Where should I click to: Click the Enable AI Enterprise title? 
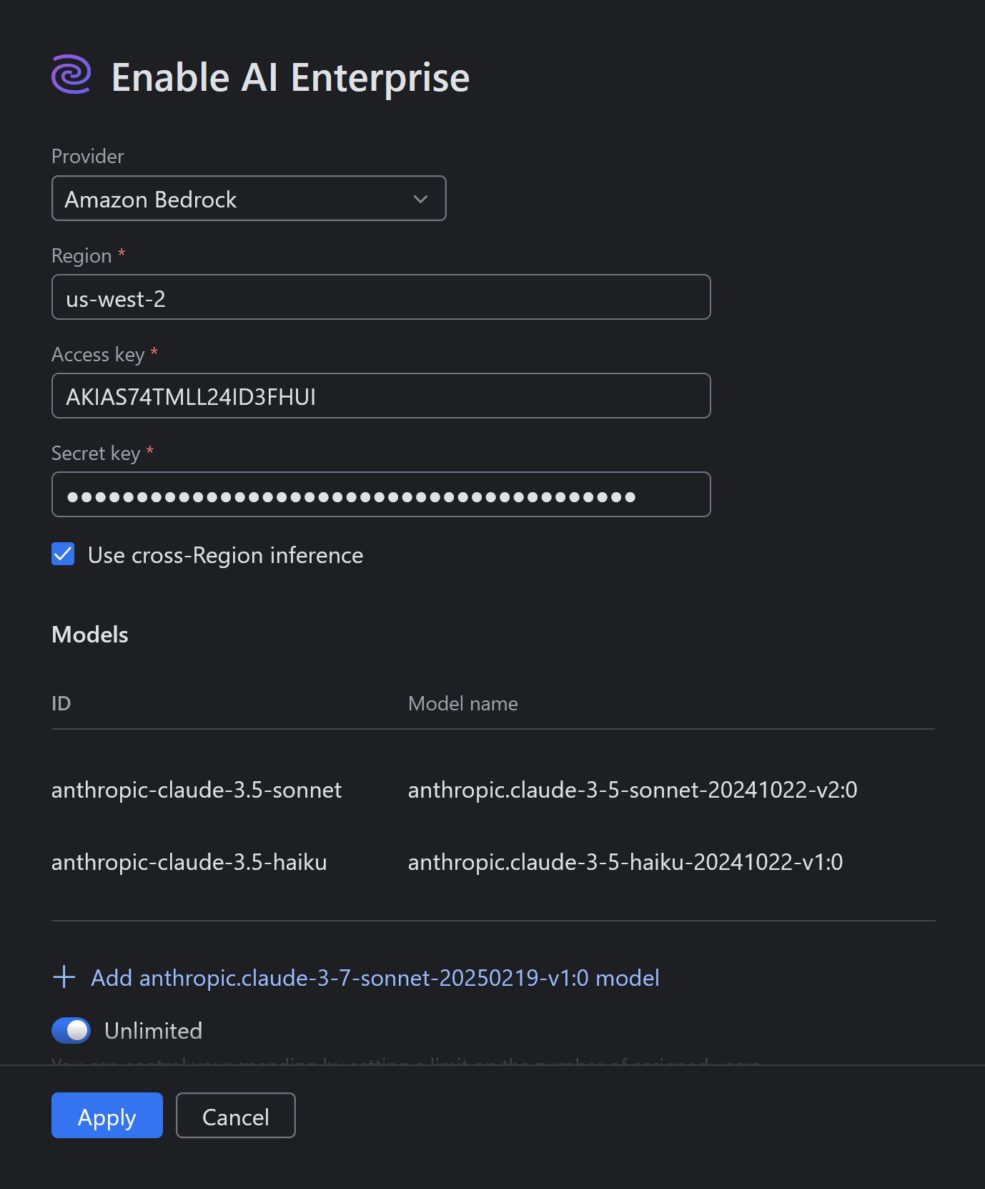click(x=289, y=77)
